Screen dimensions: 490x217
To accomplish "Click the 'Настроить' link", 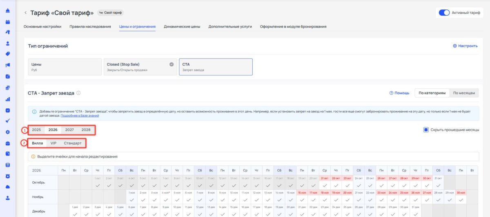I will point(468,46).
